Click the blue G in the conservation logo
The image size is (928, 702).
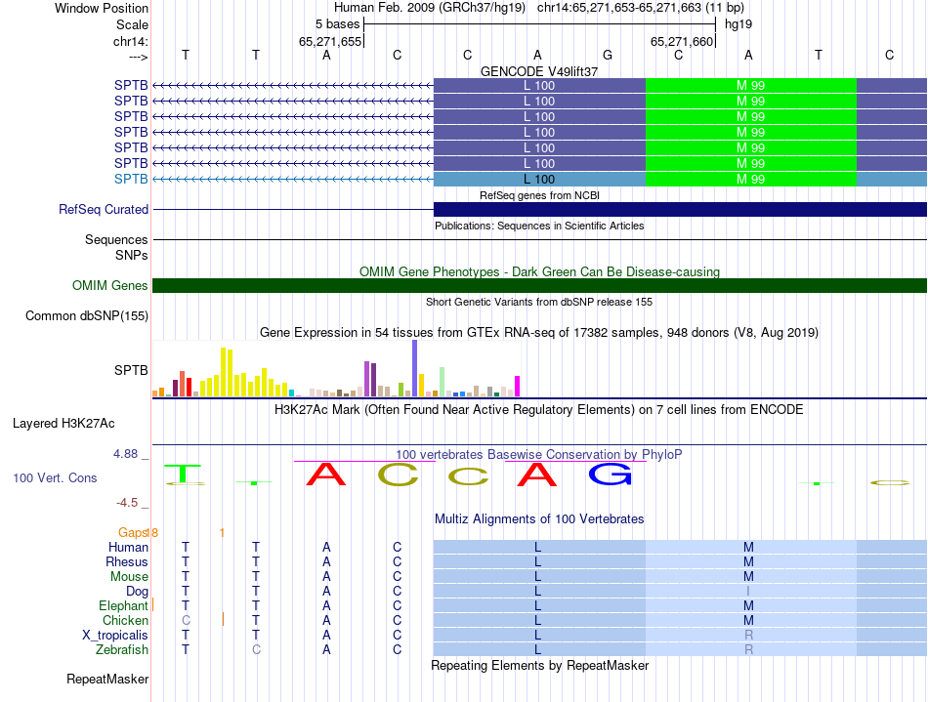611,475
